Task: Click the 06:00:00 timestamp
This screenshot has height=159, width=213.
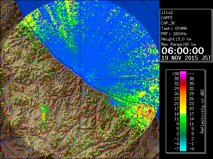Action: click(x=183, y=51)
